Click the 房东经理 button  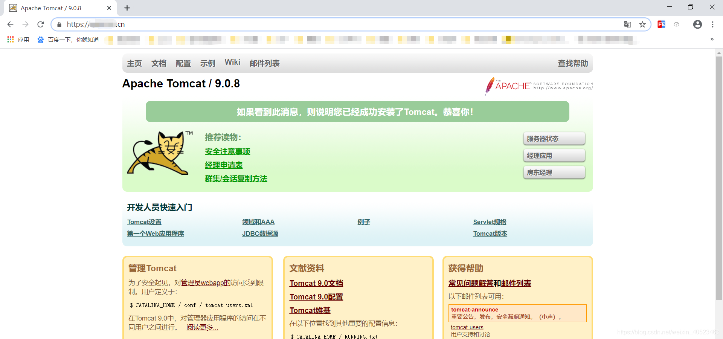[554, 173]
